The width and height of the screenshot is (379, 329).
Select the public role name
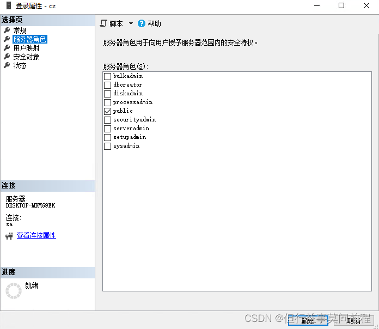[x=123, y=111]
